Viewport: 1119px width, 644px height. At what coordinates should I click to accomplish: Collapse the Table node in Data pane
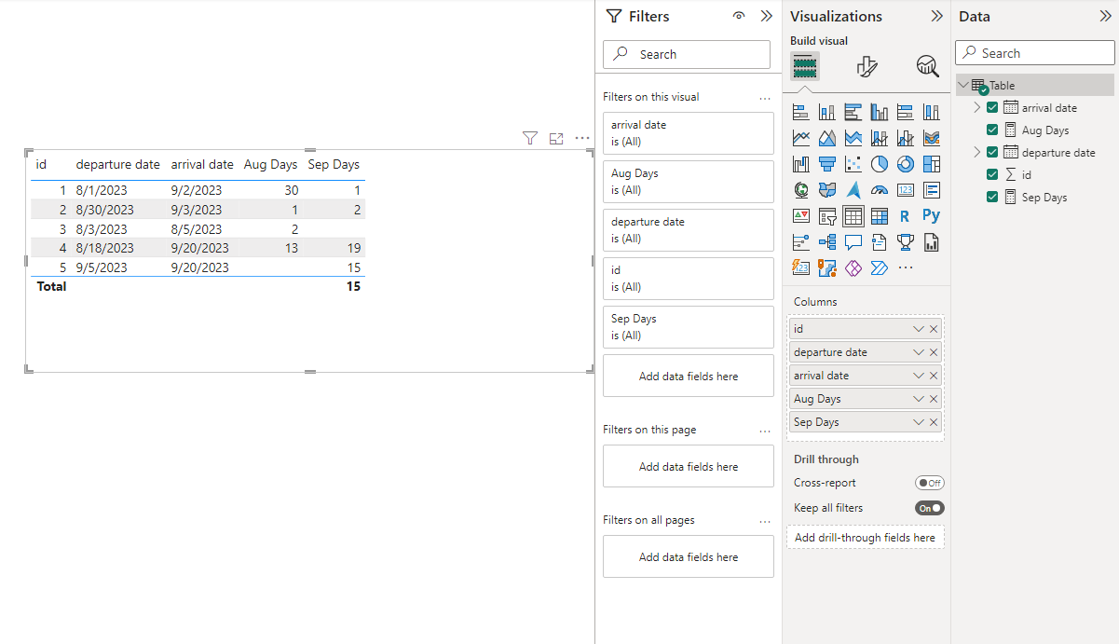coord(963,85)
